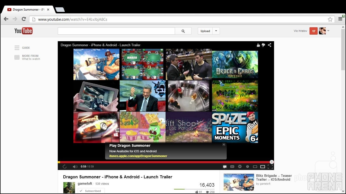
Task: Play the SP4ZIE Epic Moments suggestion
Action: point(235,127)
